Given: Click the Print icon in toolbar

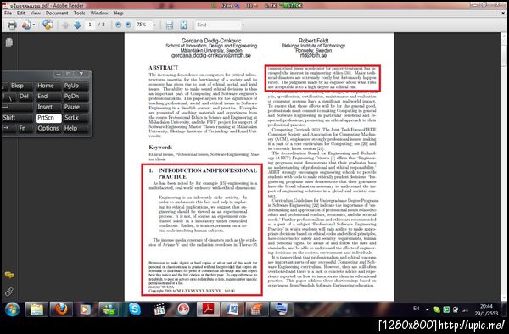Looking at the screenshot, I should coord(12,25).
